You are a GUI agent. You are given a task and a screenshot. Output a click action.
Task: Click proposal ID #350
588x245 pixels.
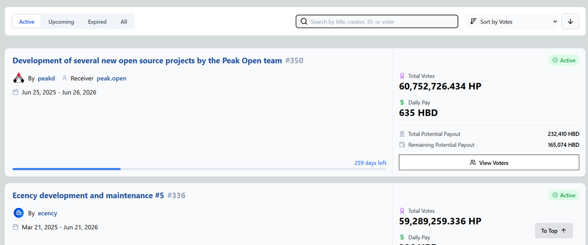294,61
